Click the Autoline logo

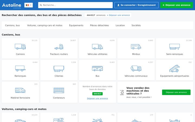[x=12, y=5]
